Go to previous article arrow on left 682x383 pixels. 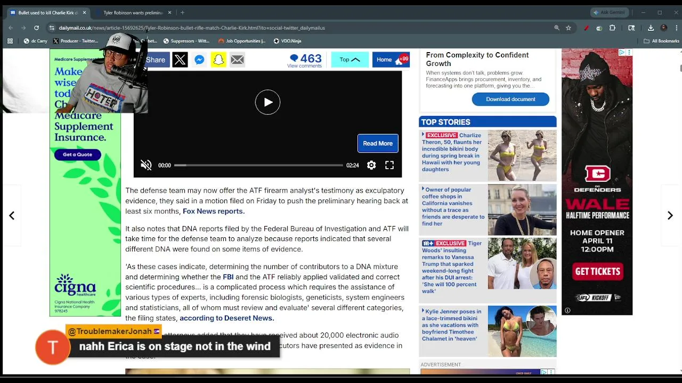[x=11, y=215]
